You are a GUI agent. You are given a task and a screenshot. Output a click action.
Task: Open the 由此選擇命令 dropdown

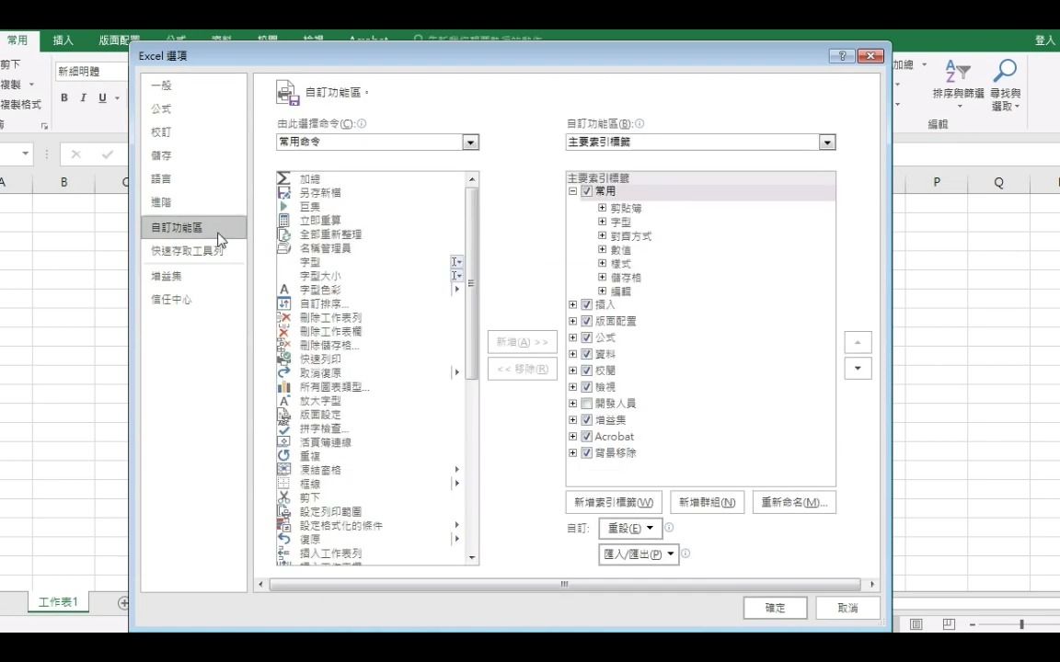point(470,142)
